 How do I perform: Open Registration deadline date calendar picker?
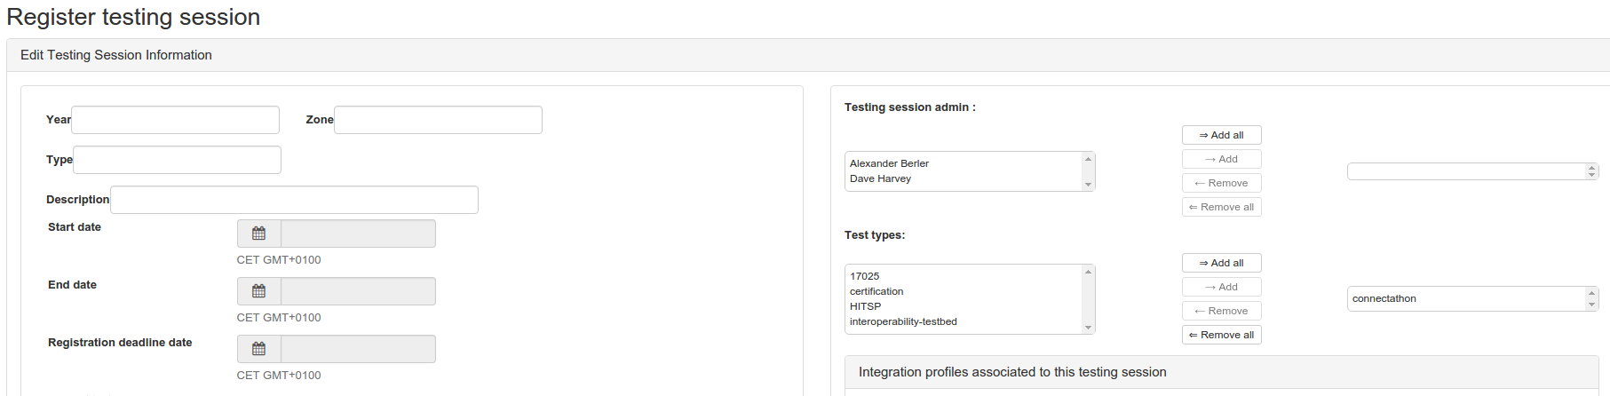(x=259, y=349)
